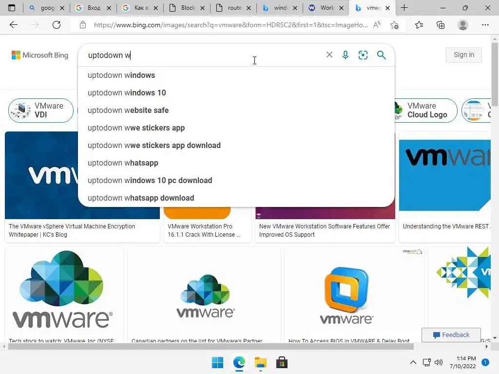Open 'VMware Workstation Pro 16.1.1 Crack' result
499x374 pixels.
[x=208, y=230]
